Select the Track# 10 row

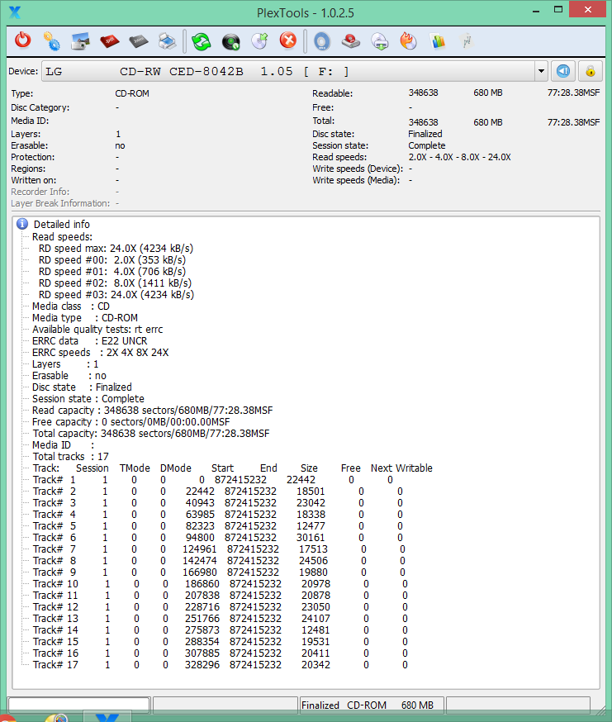(x=221, y=584)
